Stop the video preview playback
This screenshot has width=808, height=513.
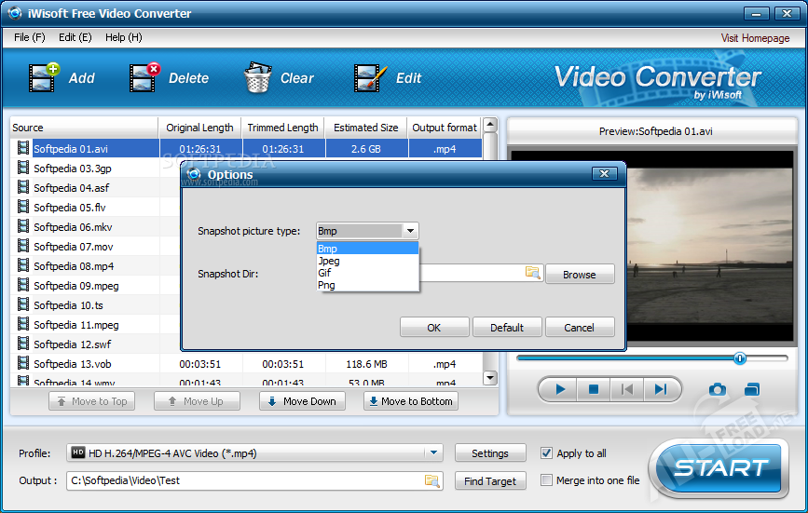click(593, 389)
